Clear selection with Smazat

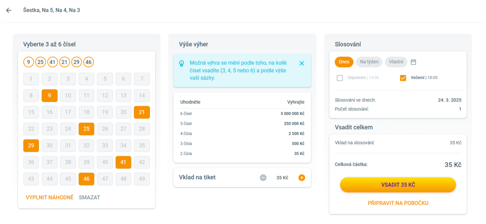pyautogui.click(x=90, y=197)
